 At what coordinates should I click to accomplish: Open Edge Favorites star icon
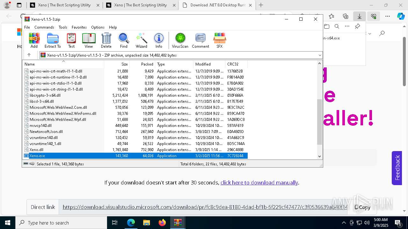pos(331,16)
